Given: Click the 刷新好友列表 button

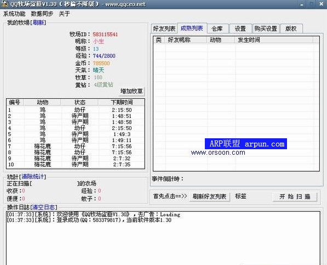Looking at the screenshot, I should tap(209, 196).
